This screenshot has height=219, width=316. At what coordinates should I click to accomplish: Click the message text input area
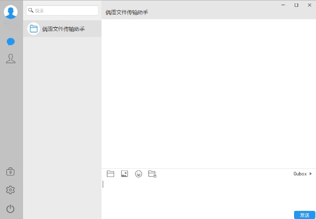(x=209, y=194)
